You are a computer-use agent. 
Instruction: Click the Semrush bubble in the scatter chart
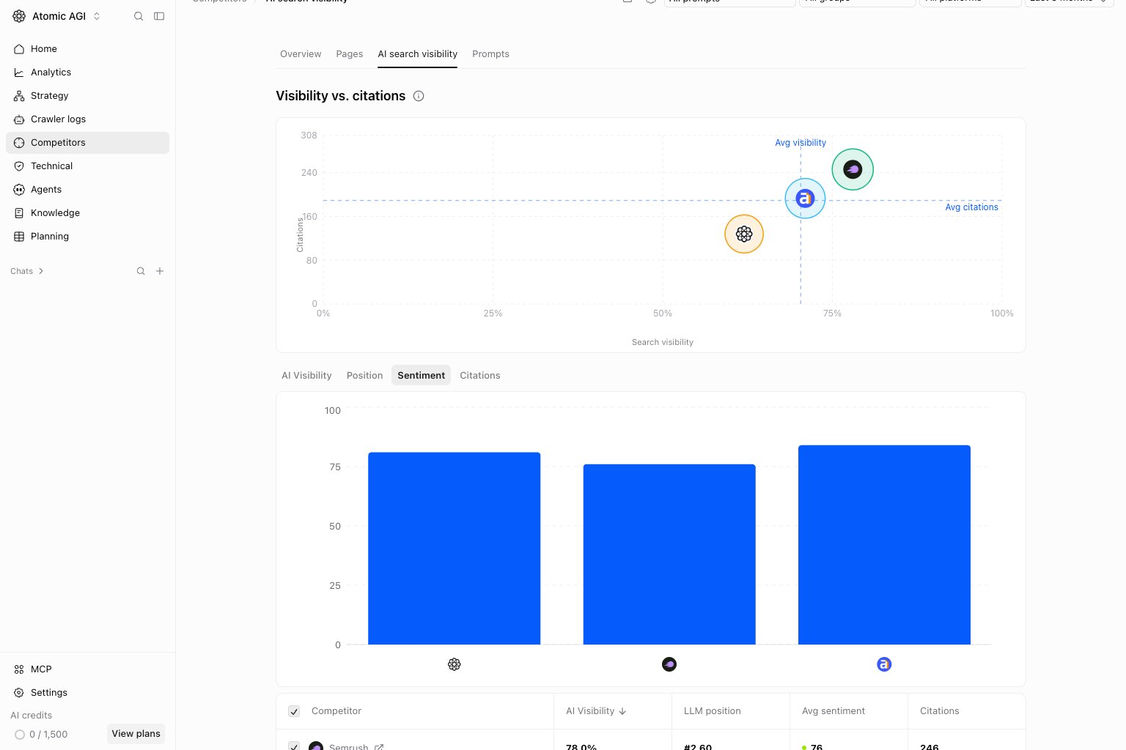[x=853, y=169]
